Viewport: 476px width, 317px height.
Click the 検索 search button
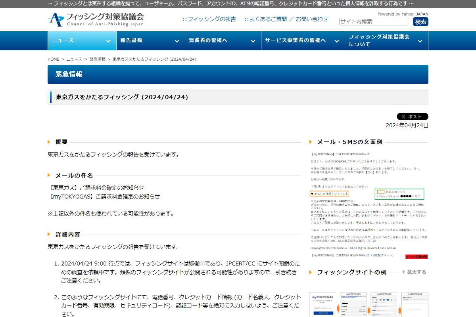(420, 22)
